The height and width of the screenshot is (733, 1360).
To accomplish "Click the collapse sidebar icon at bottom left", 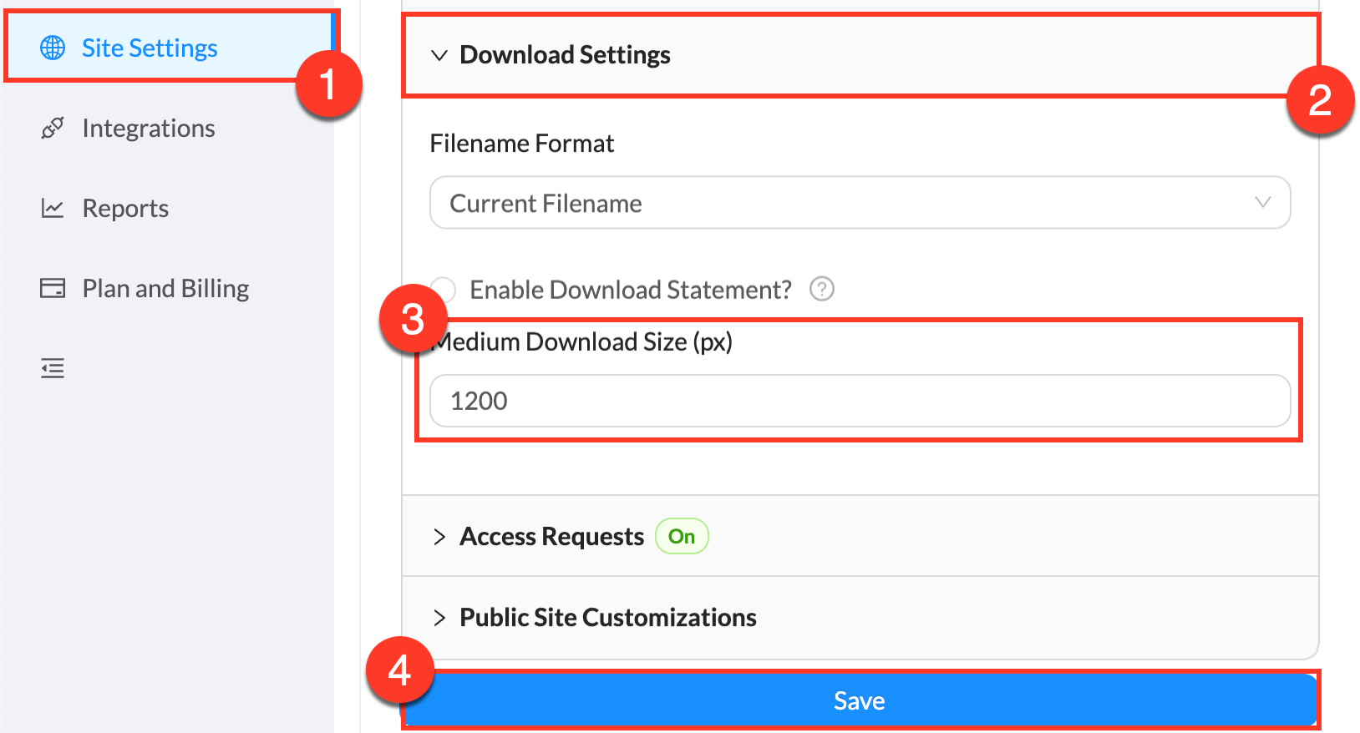I will (x=53, y=368).
